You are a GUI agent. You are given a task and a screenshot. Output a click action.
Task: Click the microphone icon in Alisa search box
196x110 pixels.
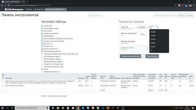coord(47,108)
